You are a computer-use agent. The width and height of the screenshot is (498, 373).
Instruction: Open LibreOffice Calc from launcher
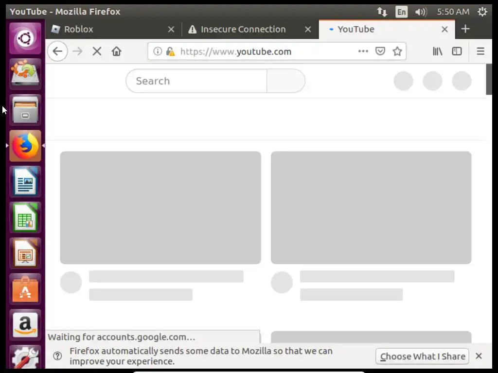25,218
